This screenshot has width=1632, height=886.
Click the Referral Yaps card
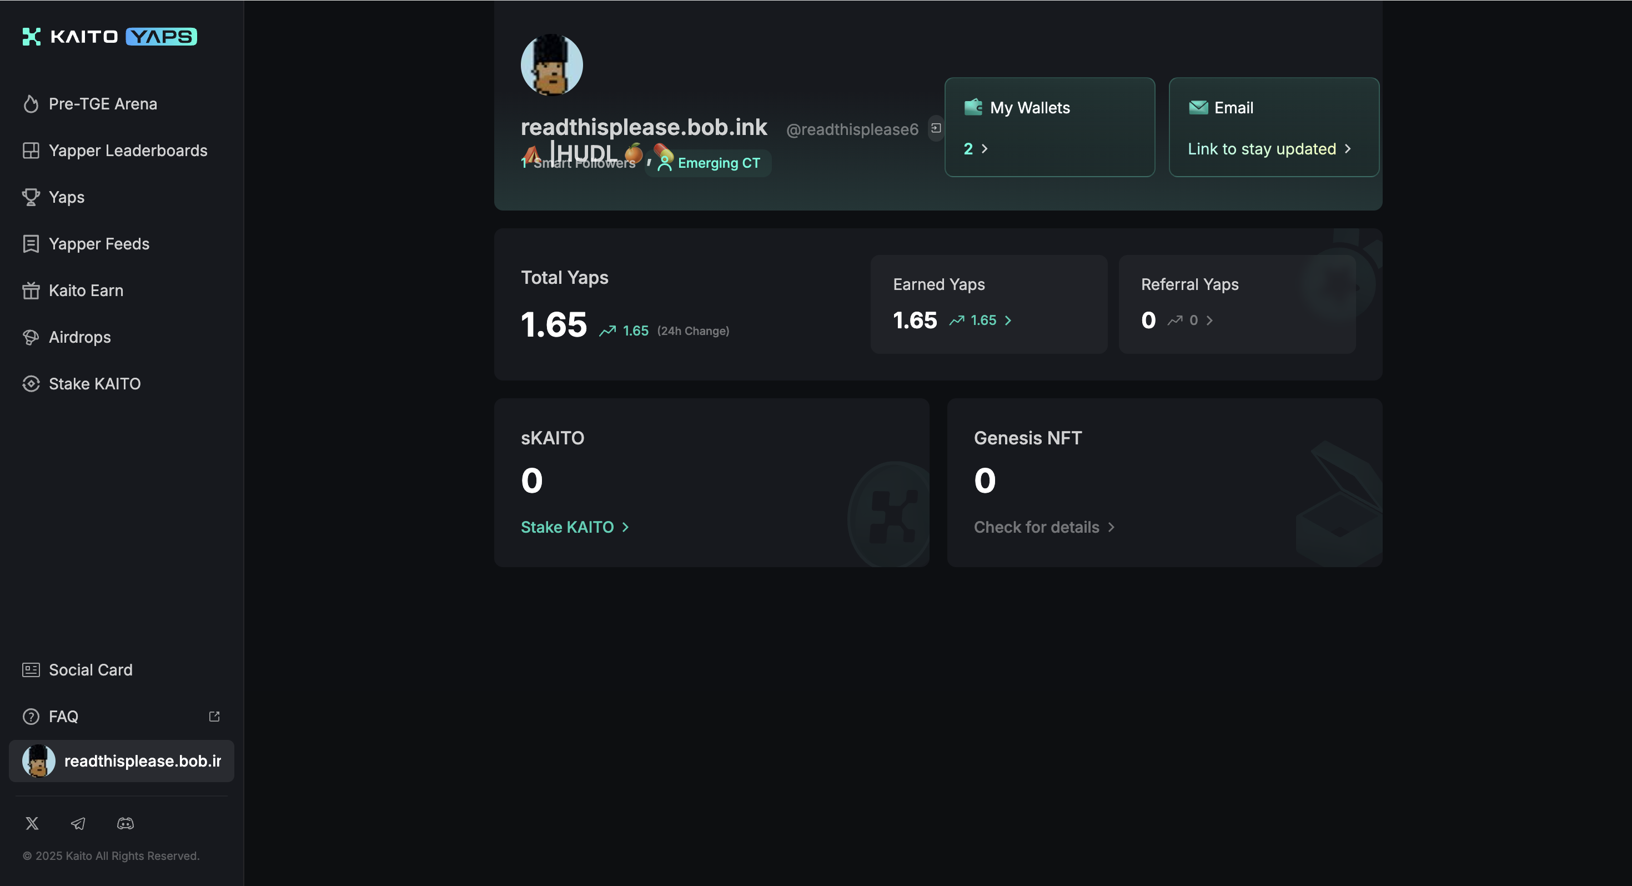[x=1237, y=304]
